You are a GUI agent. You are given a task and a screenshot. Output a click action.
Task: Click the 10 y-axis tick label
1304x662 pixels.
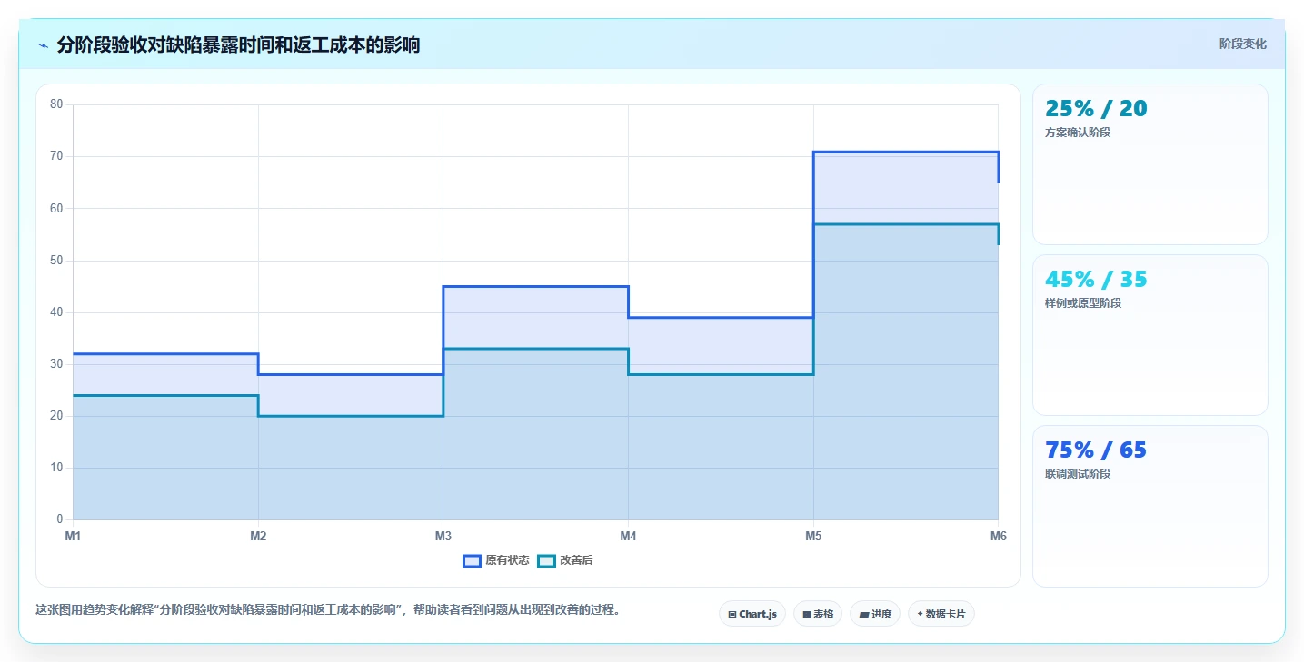pos(56,468)
